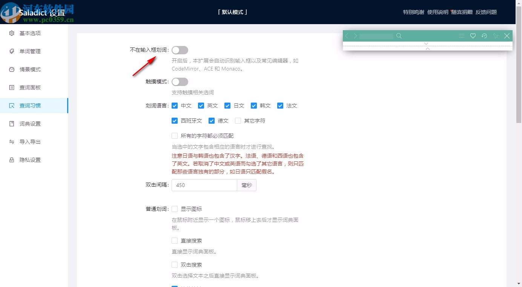Viewport: 522px width, 287px height.
Task: Click the 450 double-click interval input field
Action: pos(204,185)
